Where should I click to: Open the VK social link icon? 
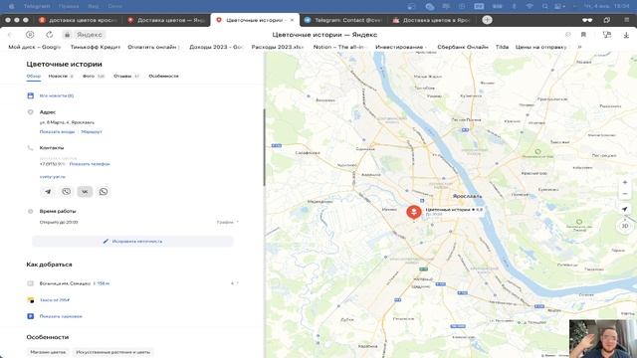[x=85, y=192]
